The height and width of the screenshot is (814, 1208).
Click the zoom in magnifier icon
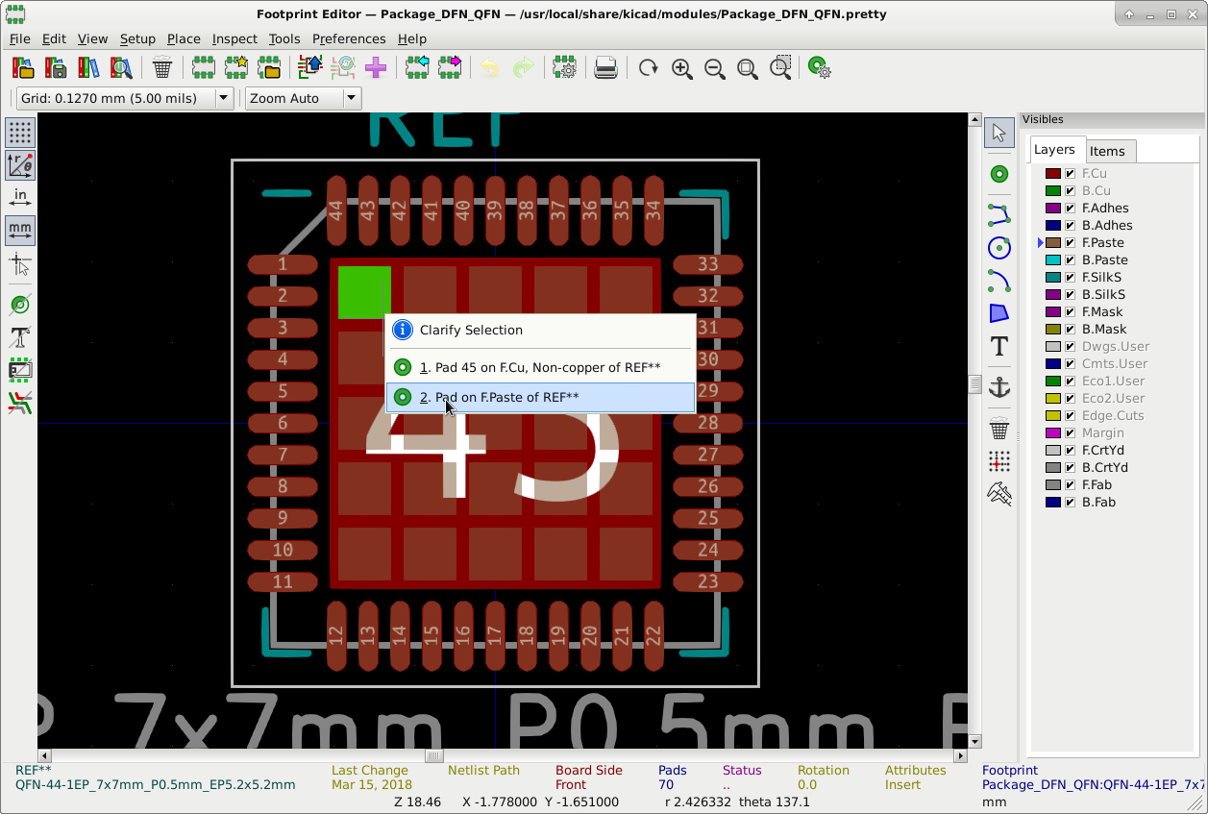point(681,68)
